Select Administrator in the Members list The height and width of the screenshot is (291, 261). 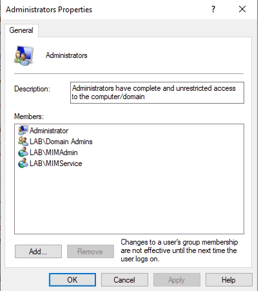[x=49, y=131]
